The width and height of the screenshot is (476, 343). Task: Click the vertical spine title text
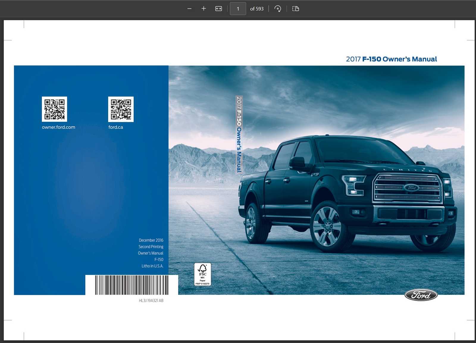(239, 134)
